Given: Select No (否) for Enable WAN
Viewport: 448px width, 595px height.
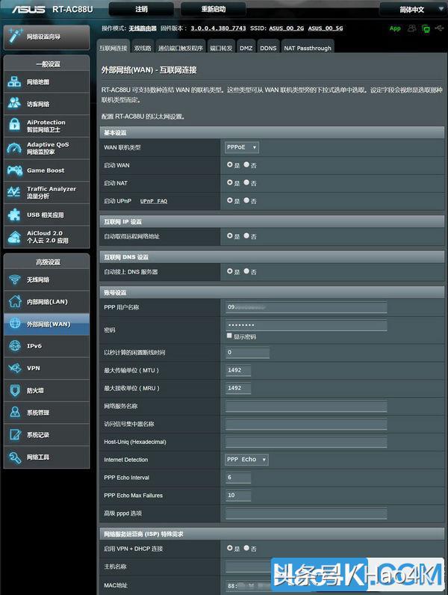Looking at the screenshot, I should [x=246, y=164].
